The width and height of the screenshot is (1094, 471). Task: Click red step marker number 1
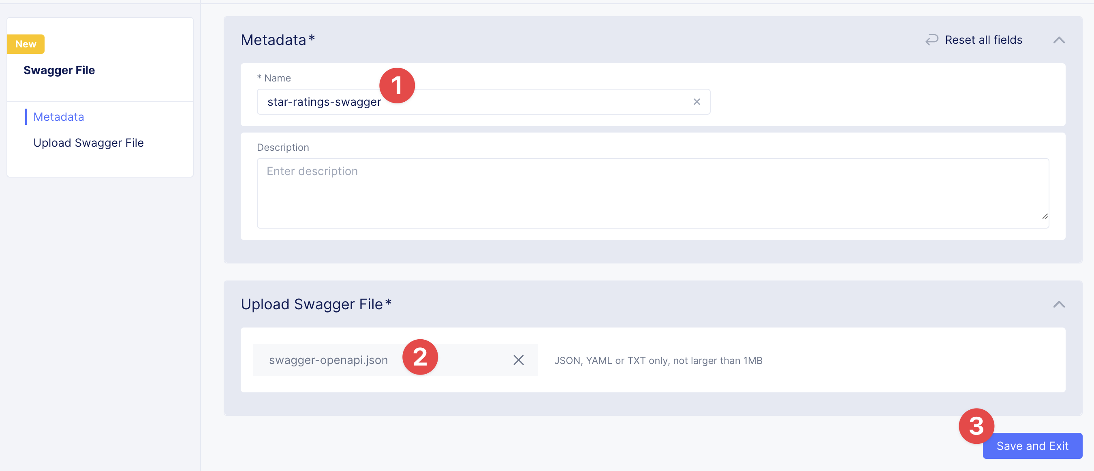(397, 86)
